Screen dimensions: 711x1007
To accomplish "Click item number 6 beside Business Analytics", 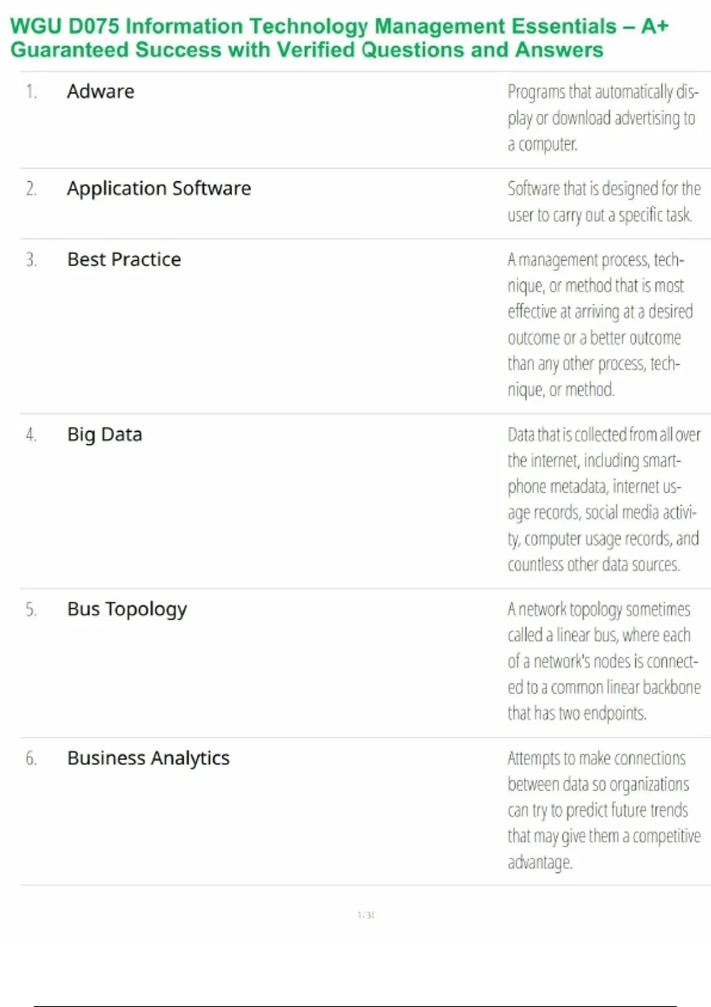I will (x=31, y=759).
